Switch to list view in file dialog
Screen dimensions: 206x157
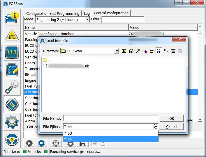click(x=159, y=51)
